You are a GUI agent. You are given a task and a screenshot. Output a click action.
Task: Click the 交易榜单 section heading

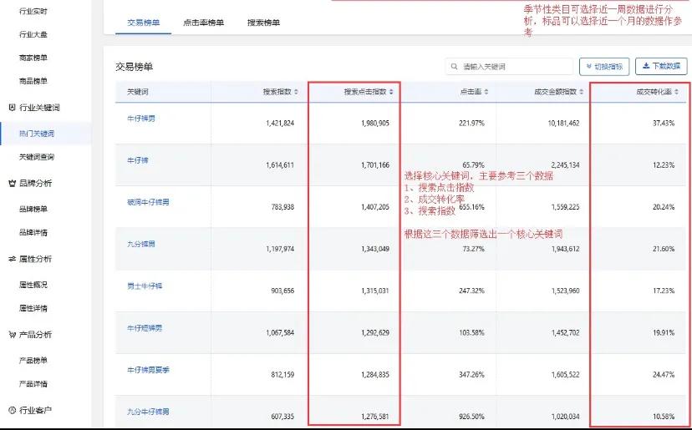pyautogui.click(x=135, y=67)
